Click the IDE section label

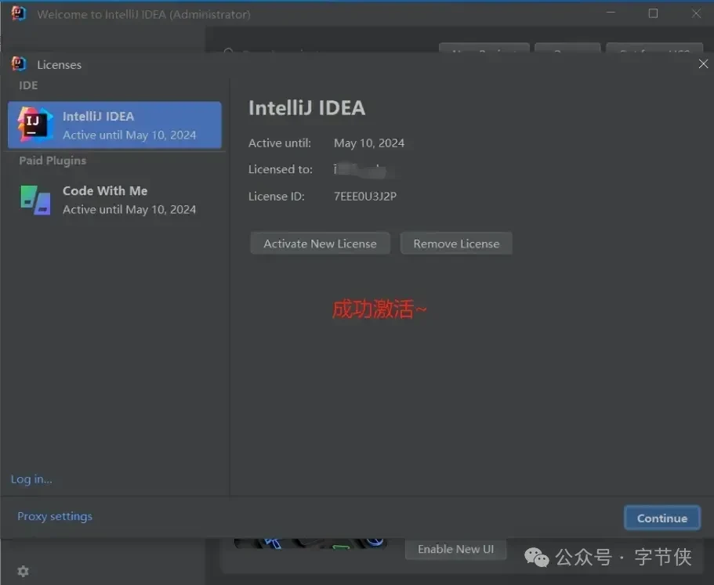[28, 85]
